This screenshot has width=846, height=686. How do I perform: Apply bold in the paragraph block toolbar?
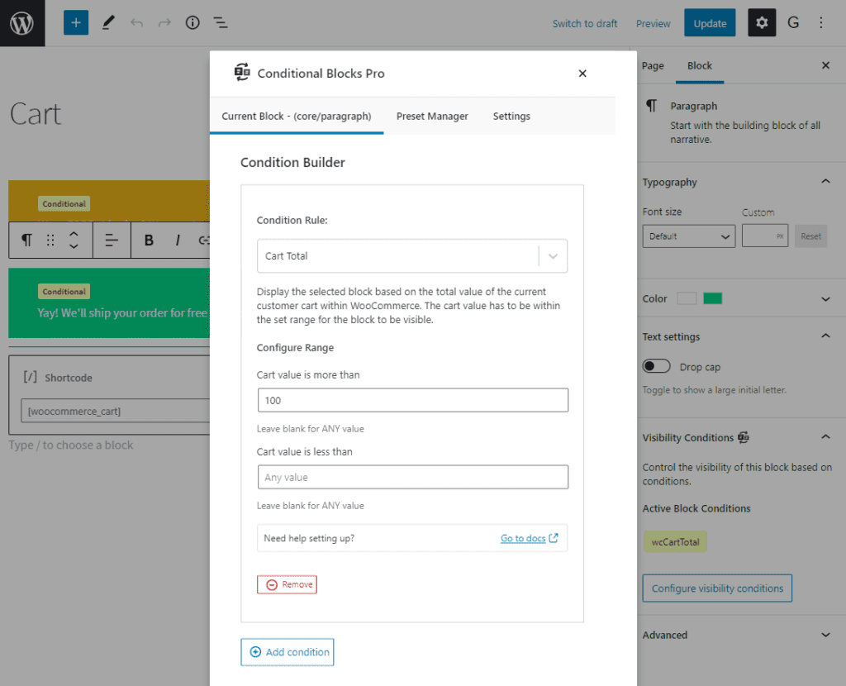tap(148, 240)
